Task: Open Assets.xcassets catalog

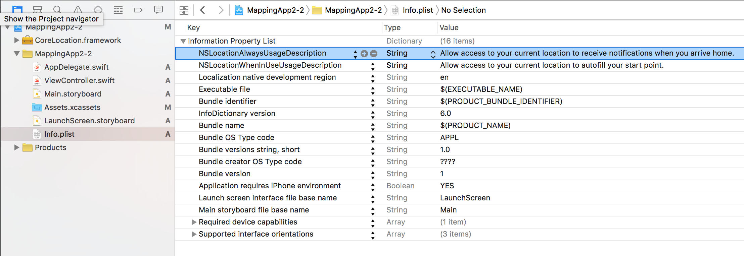Action: pos(73,107)
